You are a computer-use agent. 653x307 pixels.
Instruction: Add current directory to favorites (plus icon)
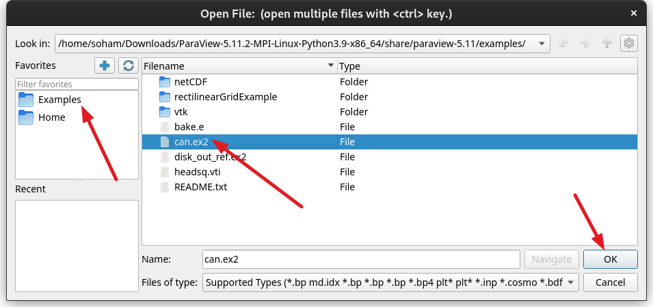pyautogui.click(x=105, y=65)
